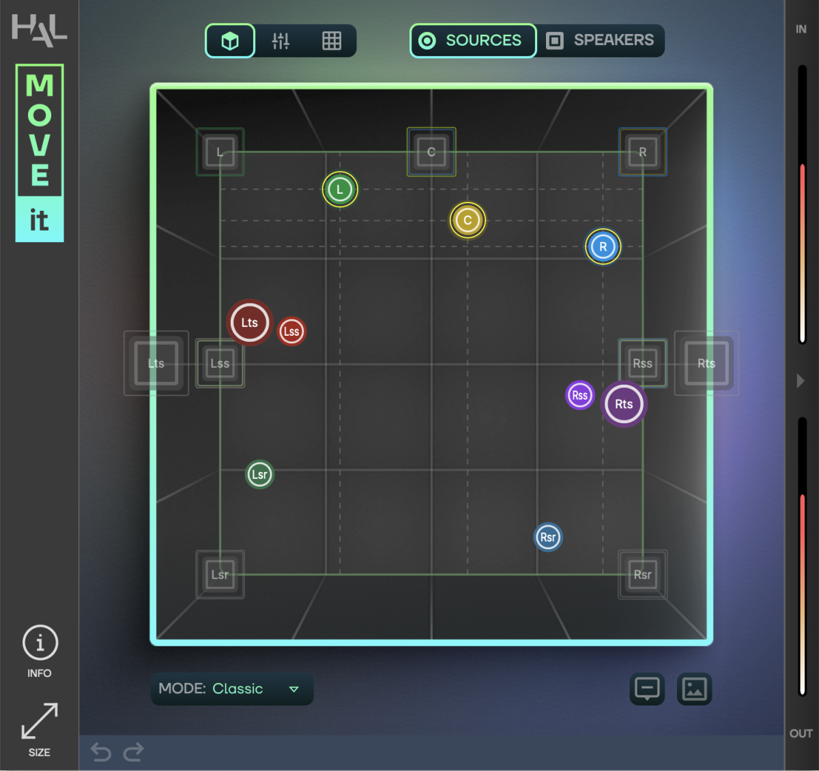Click the Rts speaker box
819x771 pixels.
[x=706, y=364]
